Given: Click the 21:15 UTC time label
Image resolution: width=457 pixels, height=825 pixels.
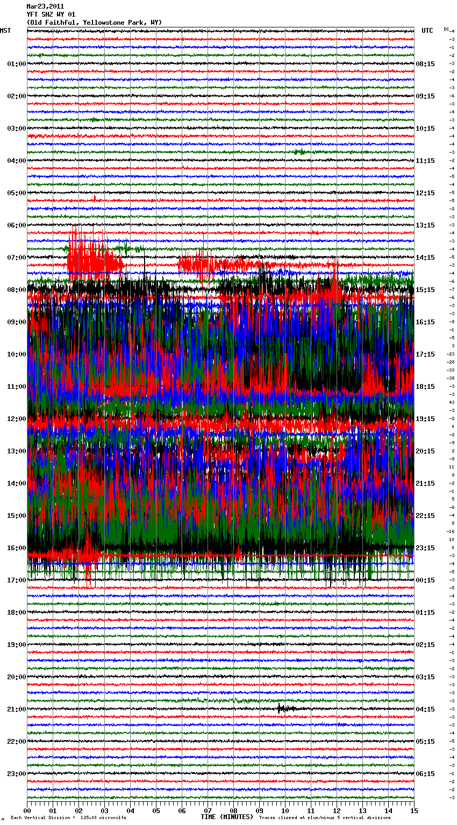Looking at the screenshot, I should pos(425,483).
